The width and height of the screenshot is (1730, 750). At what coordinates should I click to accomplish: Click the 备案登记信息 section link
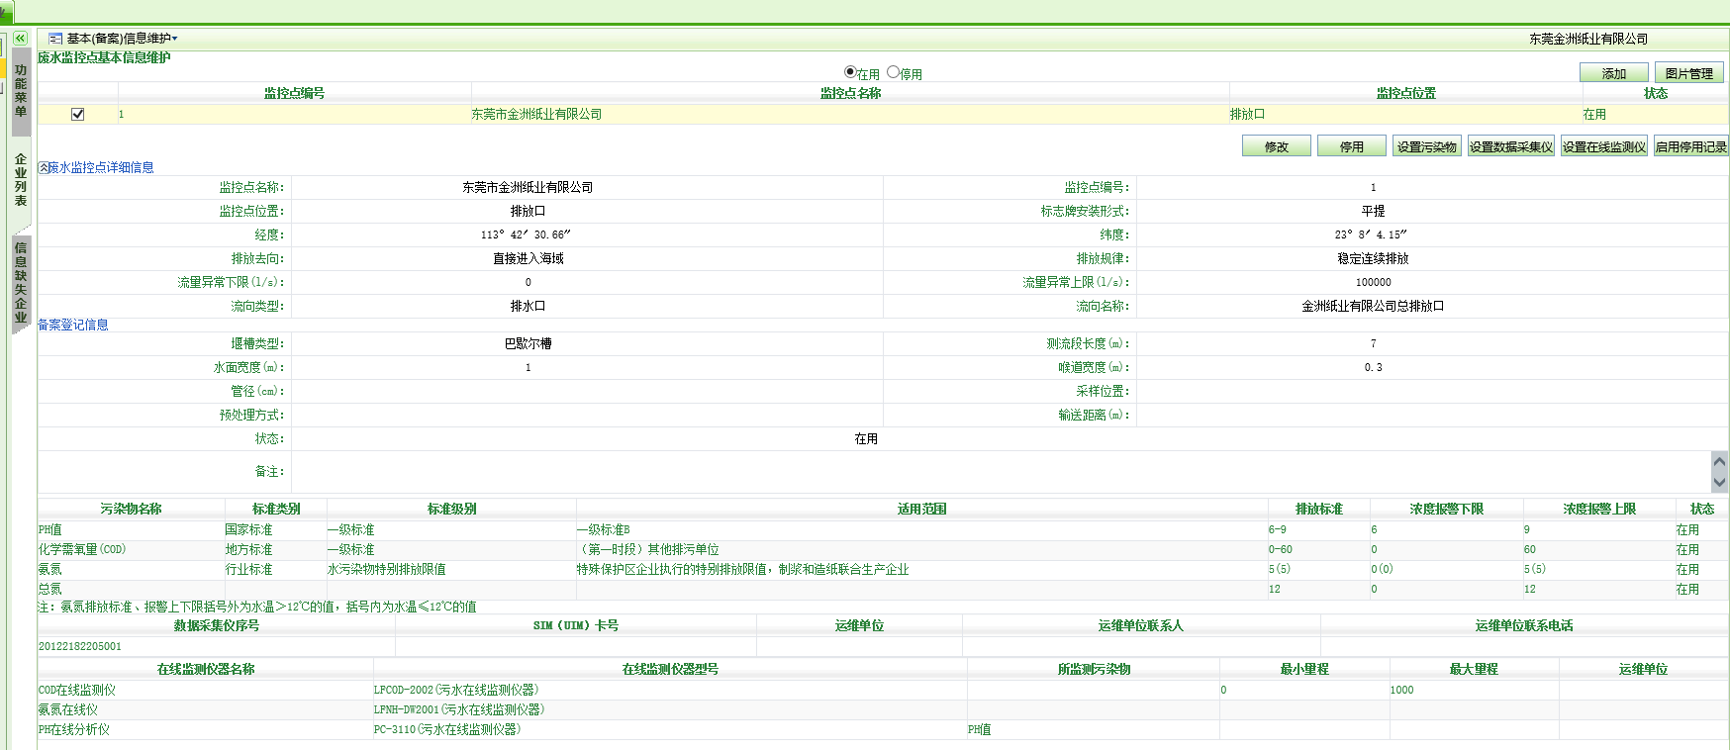coord(73,325)
